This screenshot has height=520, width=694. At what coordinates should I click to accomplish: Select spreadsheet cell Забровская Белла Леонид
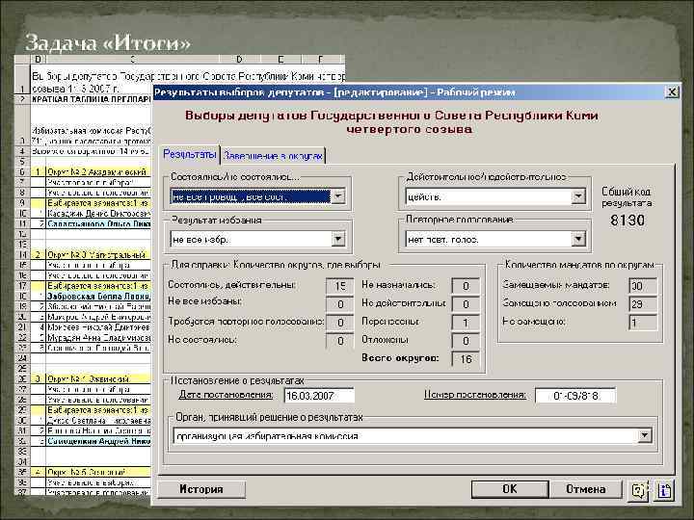[x=98, y=296]
